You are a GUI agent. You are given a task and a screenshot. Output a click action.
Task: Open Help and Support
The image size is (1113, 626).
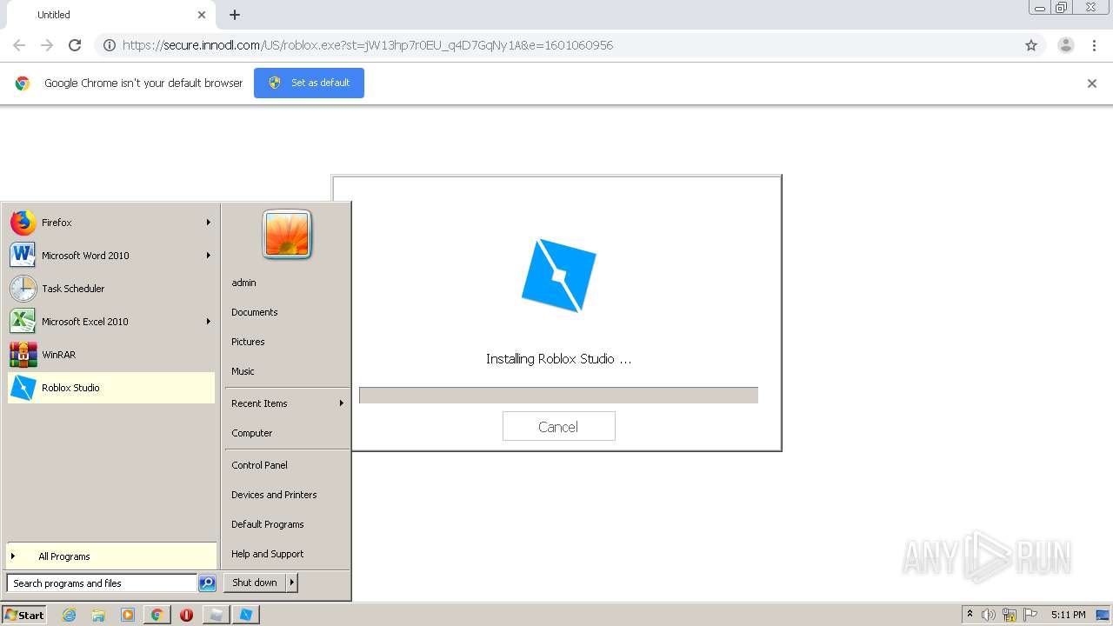287,554
